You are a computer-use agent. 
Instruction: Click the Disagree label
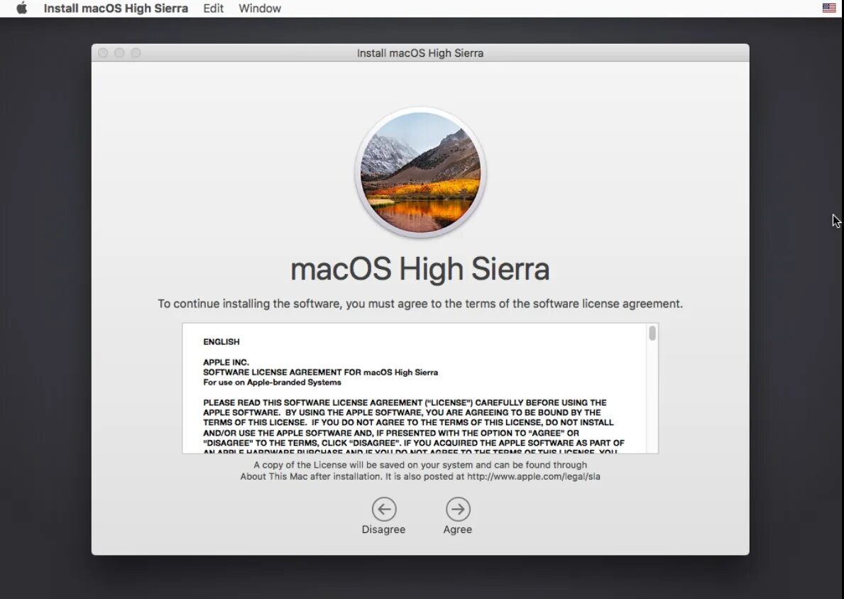pyautogui.click(x=383, y=529)
